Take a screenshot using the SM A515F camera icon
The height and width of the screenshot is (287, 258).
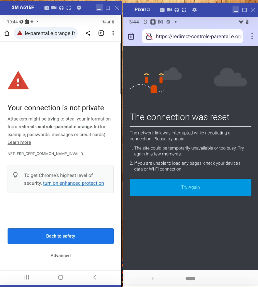(47, 8)
